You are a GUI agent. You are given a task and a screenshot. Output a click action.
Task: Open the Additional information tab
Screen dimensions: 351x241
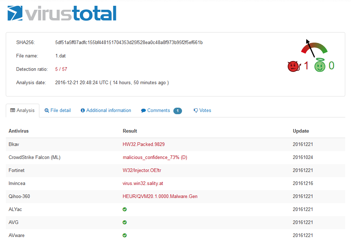(x=106, y=111)
